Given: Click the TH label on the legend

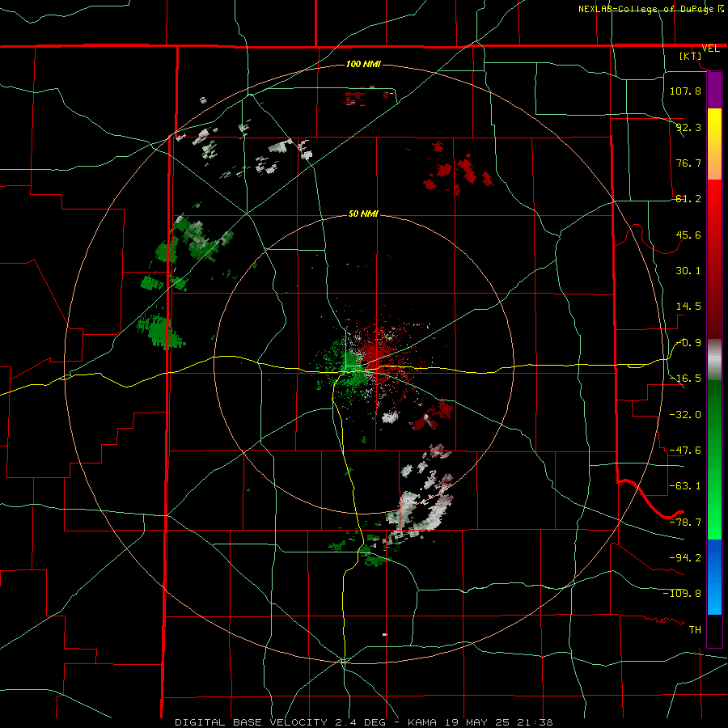Looking at the screenshot, I should (695, 630).
